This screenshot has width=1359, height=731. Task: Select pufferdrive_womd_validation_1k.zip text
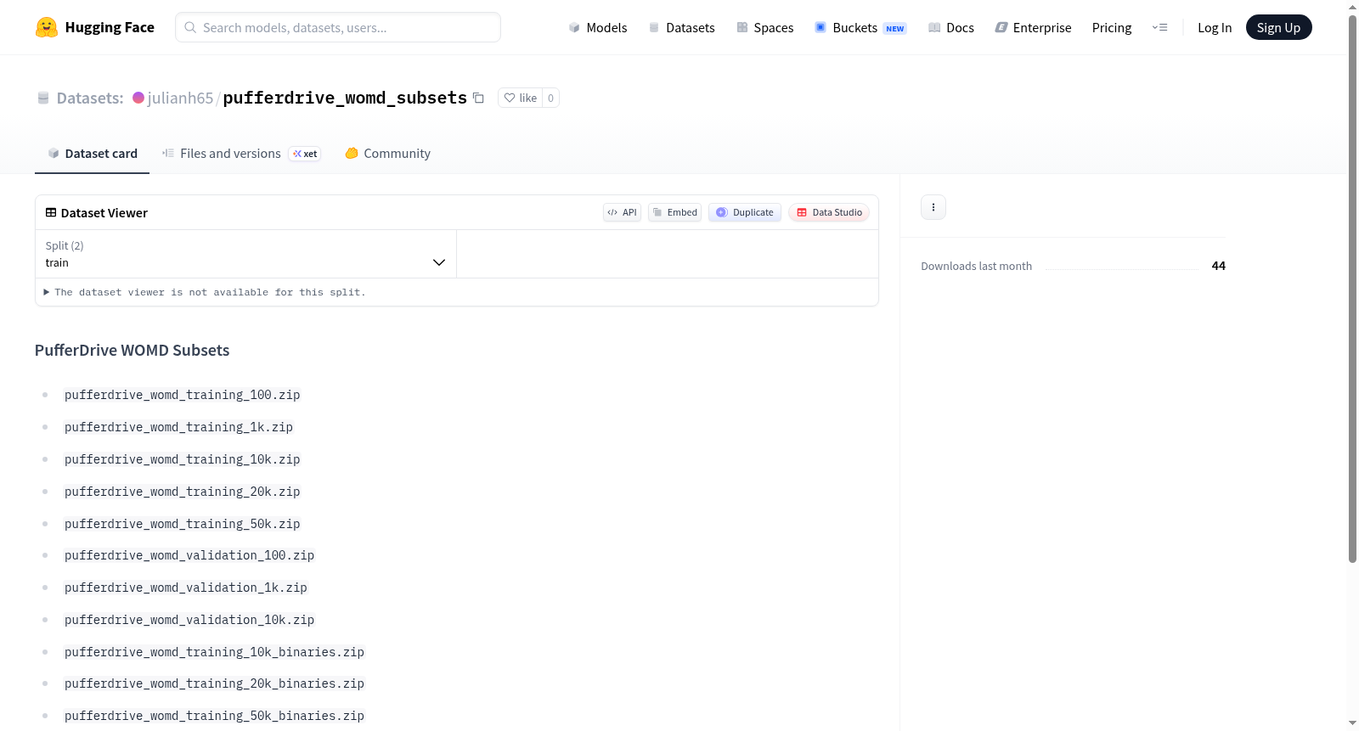pos(186,588)
